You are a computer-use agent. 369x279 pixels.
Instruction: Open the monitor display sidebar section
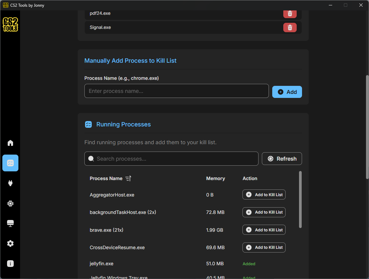10,223
